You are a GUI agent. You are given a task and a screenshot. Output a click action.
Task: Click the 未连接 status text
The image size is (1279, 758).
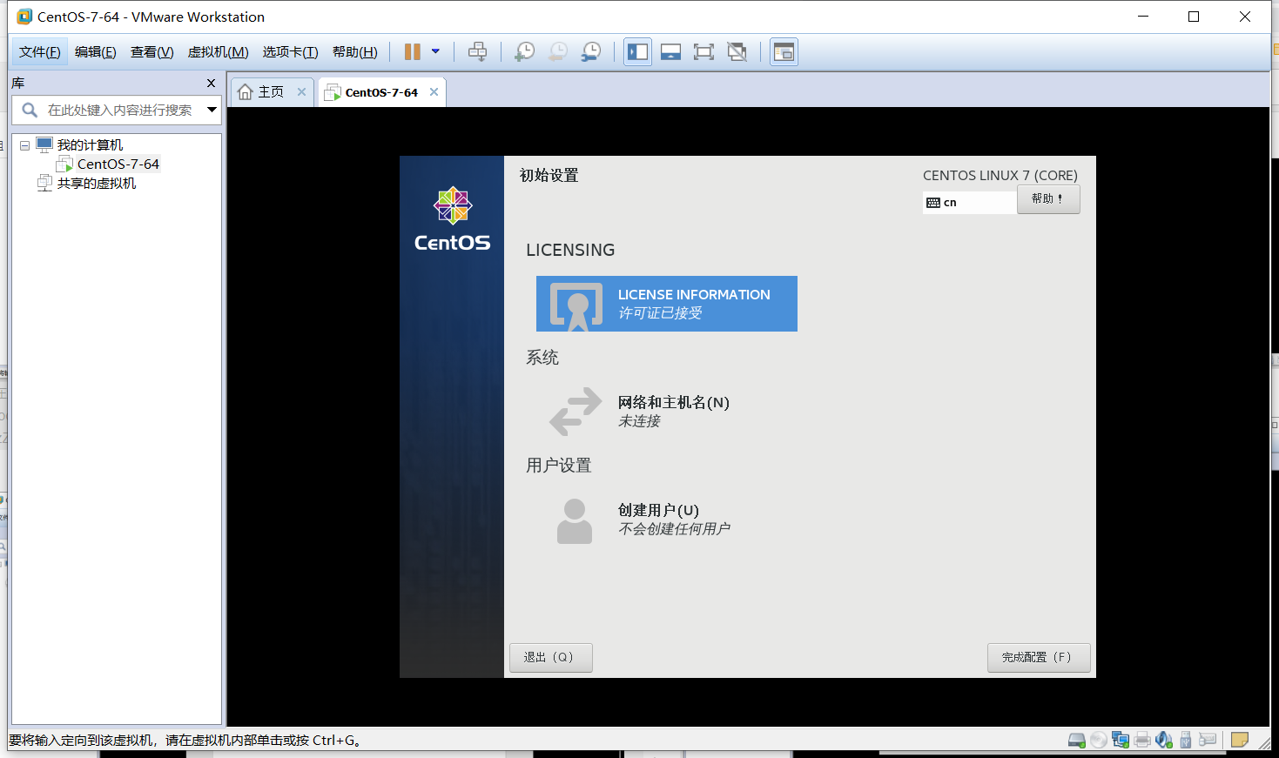[x=639, y=421]
